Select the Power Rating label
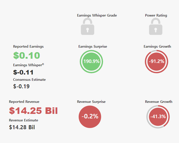The width and height of the screenshot is (179, 143). pos(156,15)
